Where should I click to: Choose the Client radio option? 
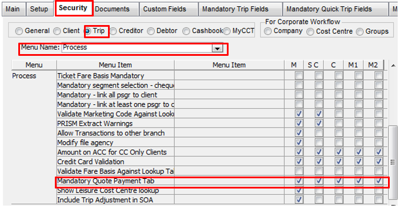tap(57, 31)
